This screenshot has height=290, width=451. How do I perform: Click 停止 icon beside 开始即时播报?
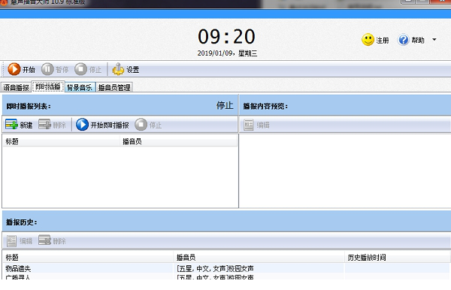point(141,125)
